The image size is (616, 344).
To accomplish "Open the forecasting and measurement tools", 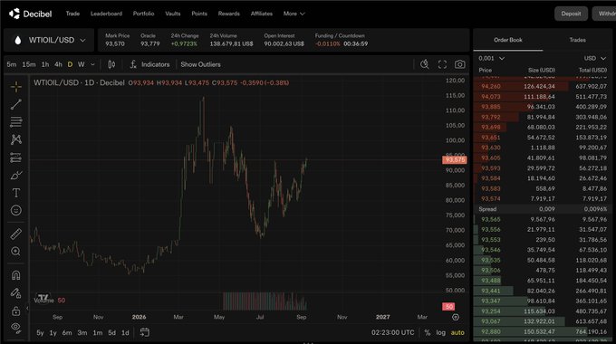I will pos(16,158).
